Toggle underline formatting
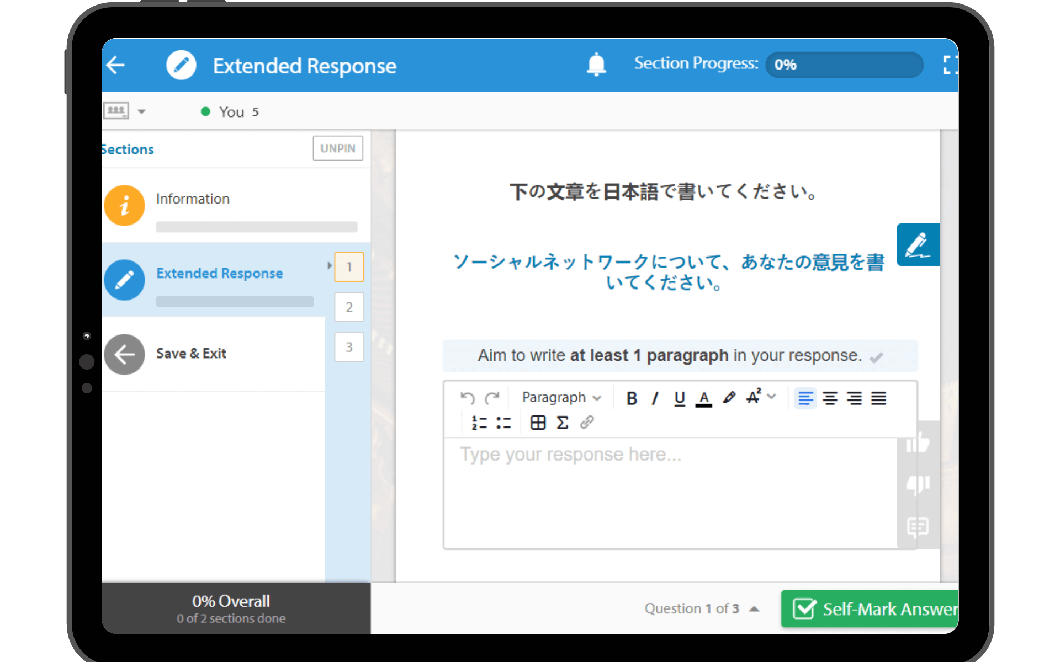The image size is (1060, 662). (680, 398)
